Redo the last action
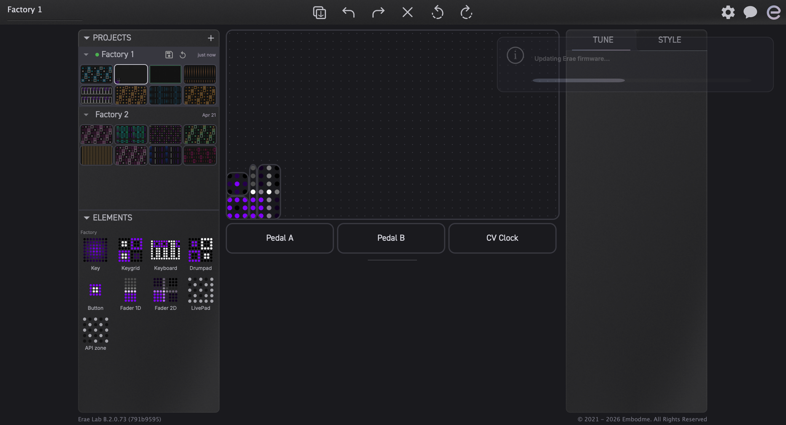 point(378,13)
